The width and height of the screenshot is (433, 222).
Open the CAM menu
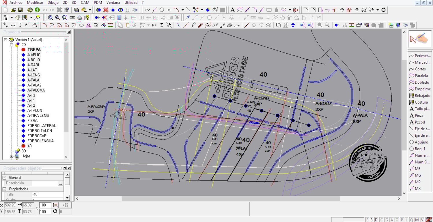[x=85, y=3]
